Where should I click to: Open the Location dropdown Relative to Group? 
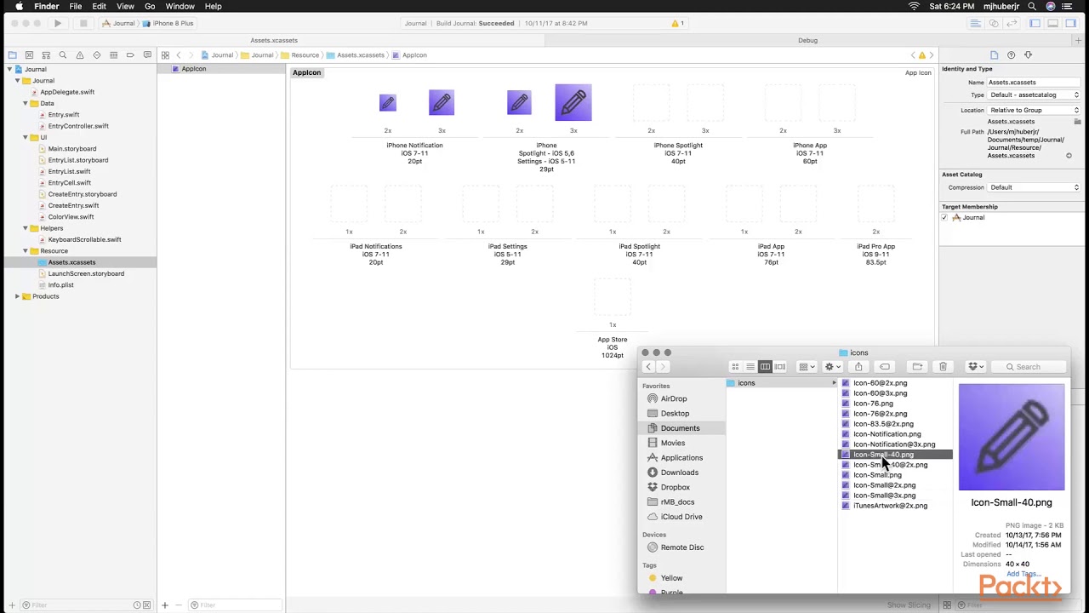(1034, 110)
